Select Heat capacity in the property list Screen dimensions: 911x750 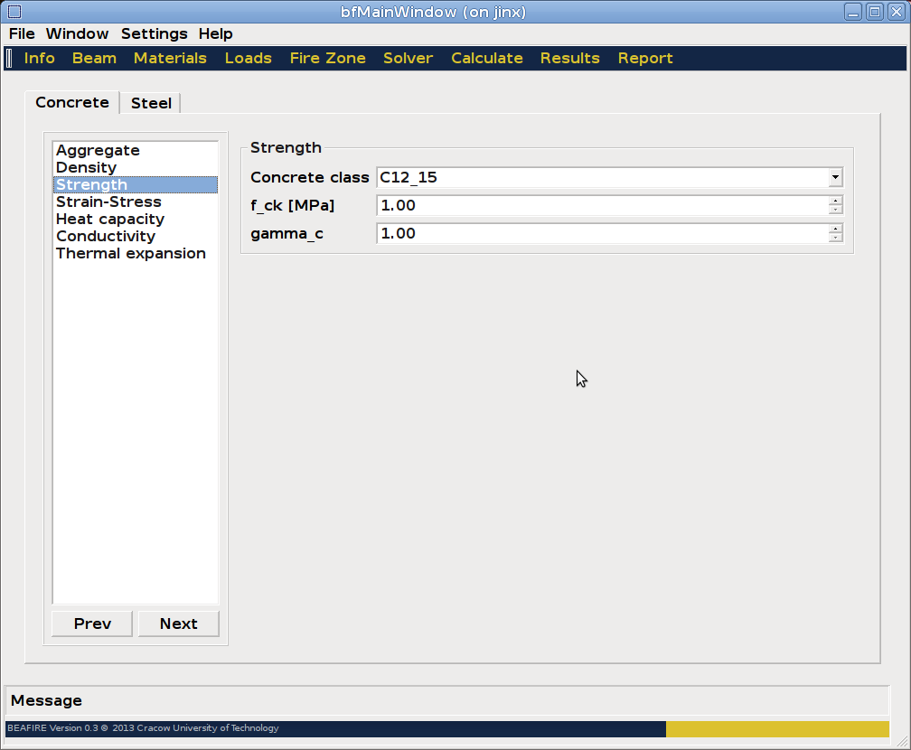point(110,220)
